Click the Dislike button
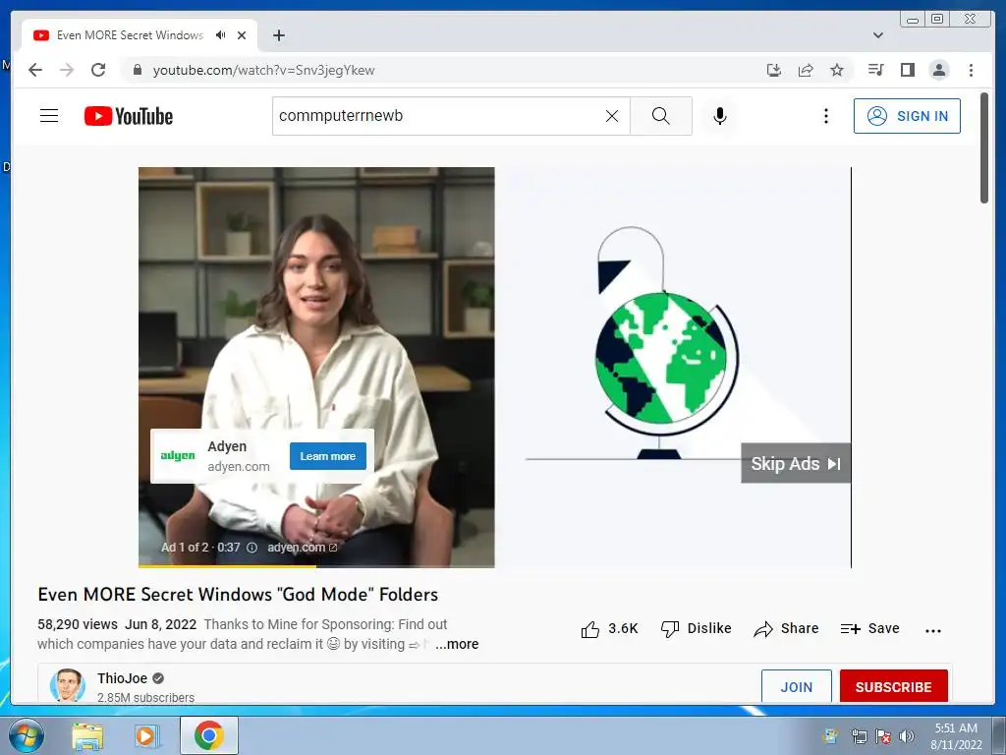Viewport: 1006px width, 755px height. pyautogui.click(x=697, y=628)
